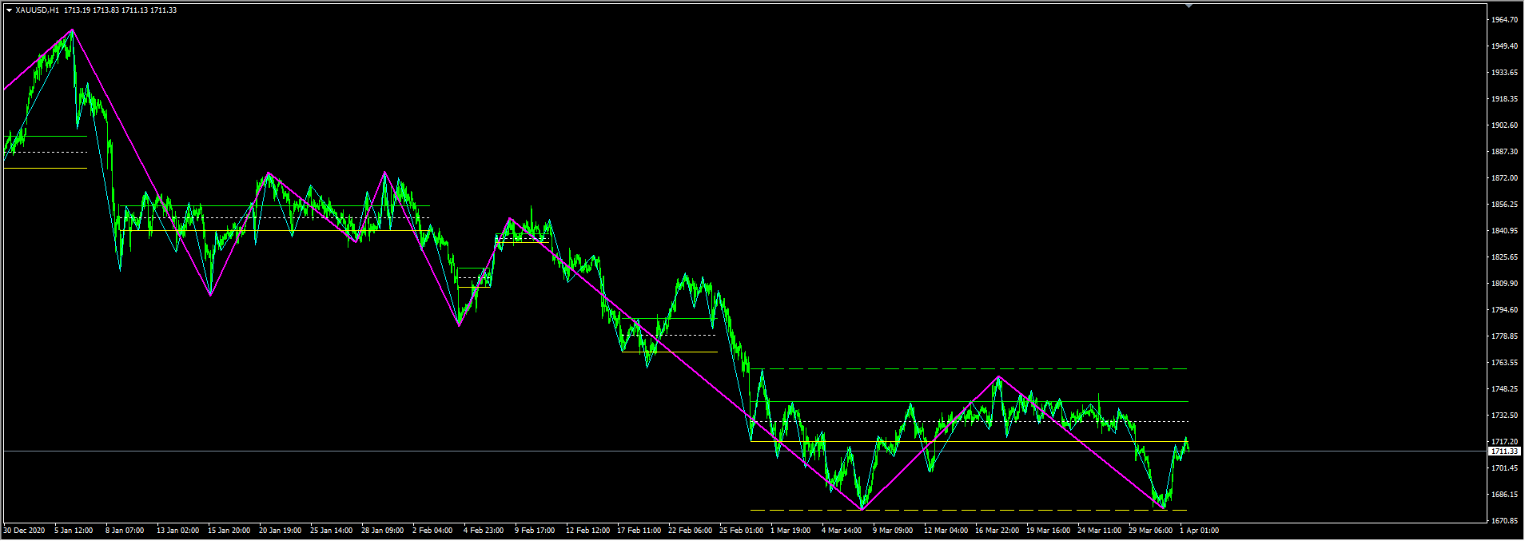Click the 1 Apr 01:00 time label
1525x541 pixels.
1199,531
